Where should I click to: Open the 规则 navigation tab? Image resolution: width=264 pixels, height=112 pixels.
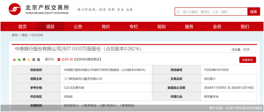click(x=161, y=27)
